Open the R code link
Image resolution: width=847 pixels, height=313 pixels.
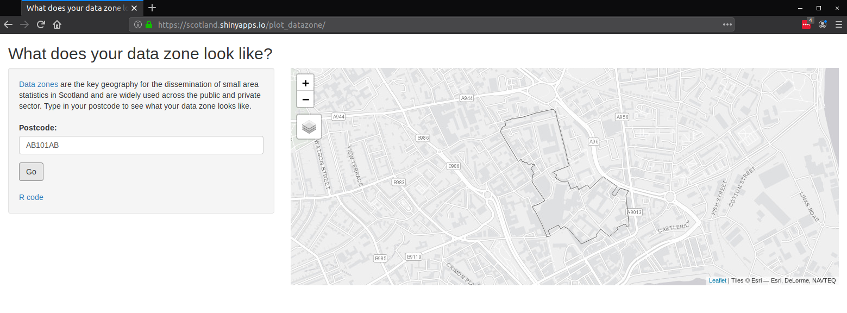click(31, 197)
